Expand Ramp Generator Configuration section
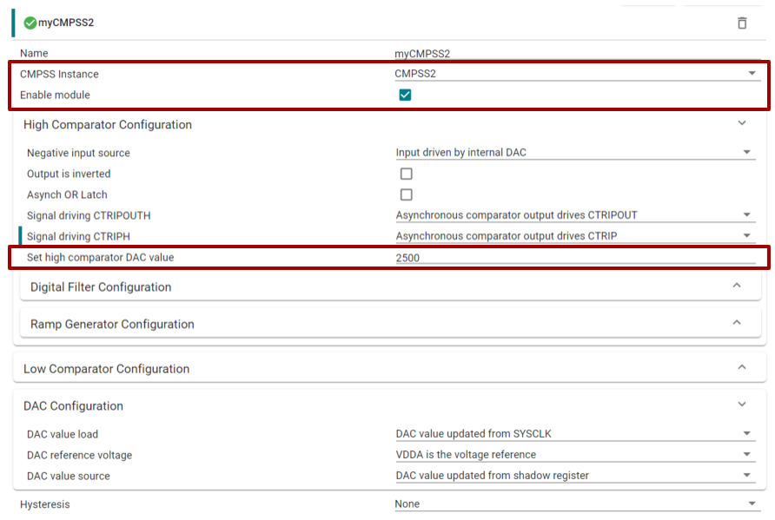Image resolution: width=775 pixels, height=520 pixels. [736, 324]
